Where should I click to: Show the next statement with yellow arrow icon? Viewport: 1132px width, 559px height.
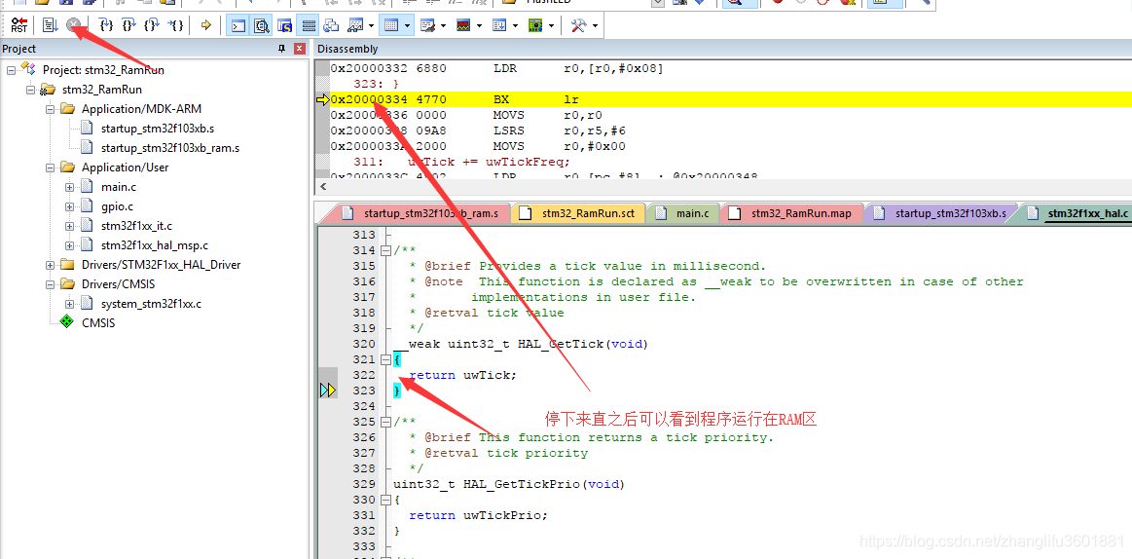(x=206, y=25)
